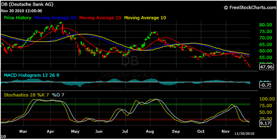Click the 9.17 stochastics value box
Screen dimensions: 277x139
265,124
